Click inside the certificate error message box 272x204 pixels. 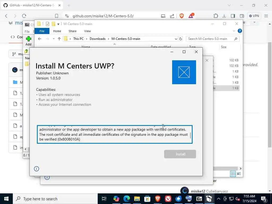coord(114,134)
